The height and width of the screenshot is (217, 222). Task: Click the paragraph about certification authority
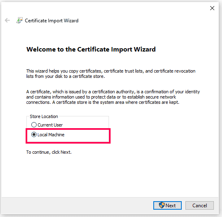(x=113, y=97)
